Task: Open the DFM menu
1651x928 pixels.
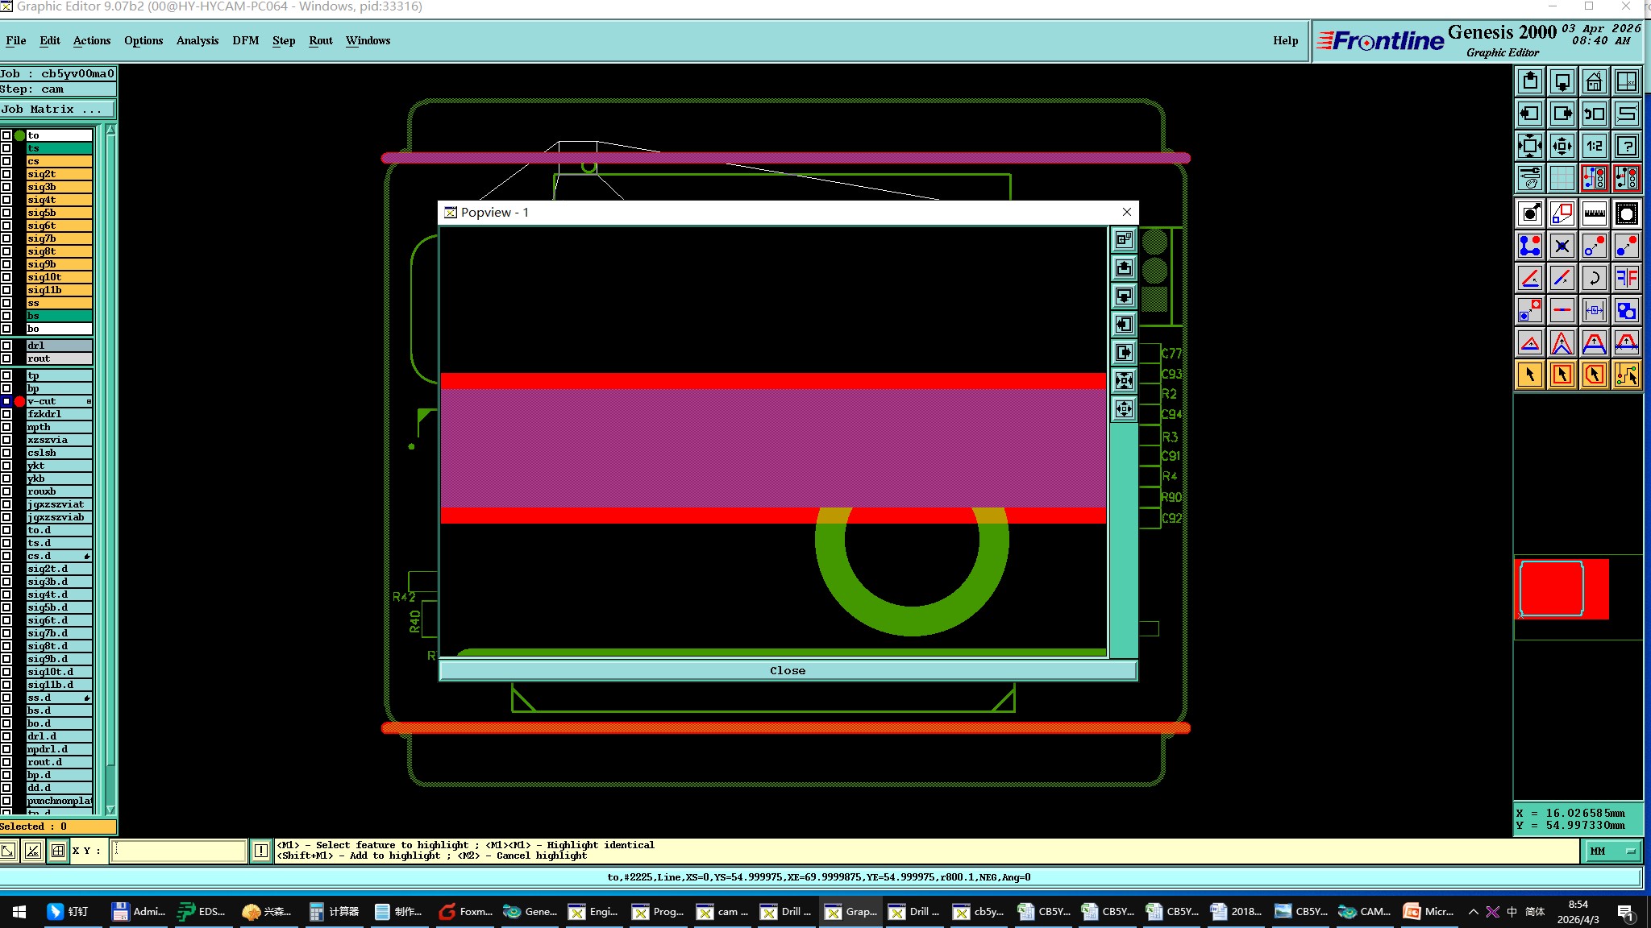Action: 245,40
